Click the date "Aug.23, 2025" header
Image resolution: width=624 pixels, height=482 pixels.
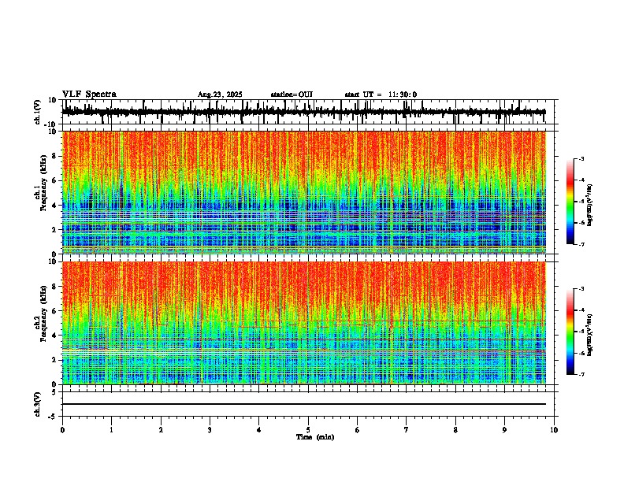[220, 95]
